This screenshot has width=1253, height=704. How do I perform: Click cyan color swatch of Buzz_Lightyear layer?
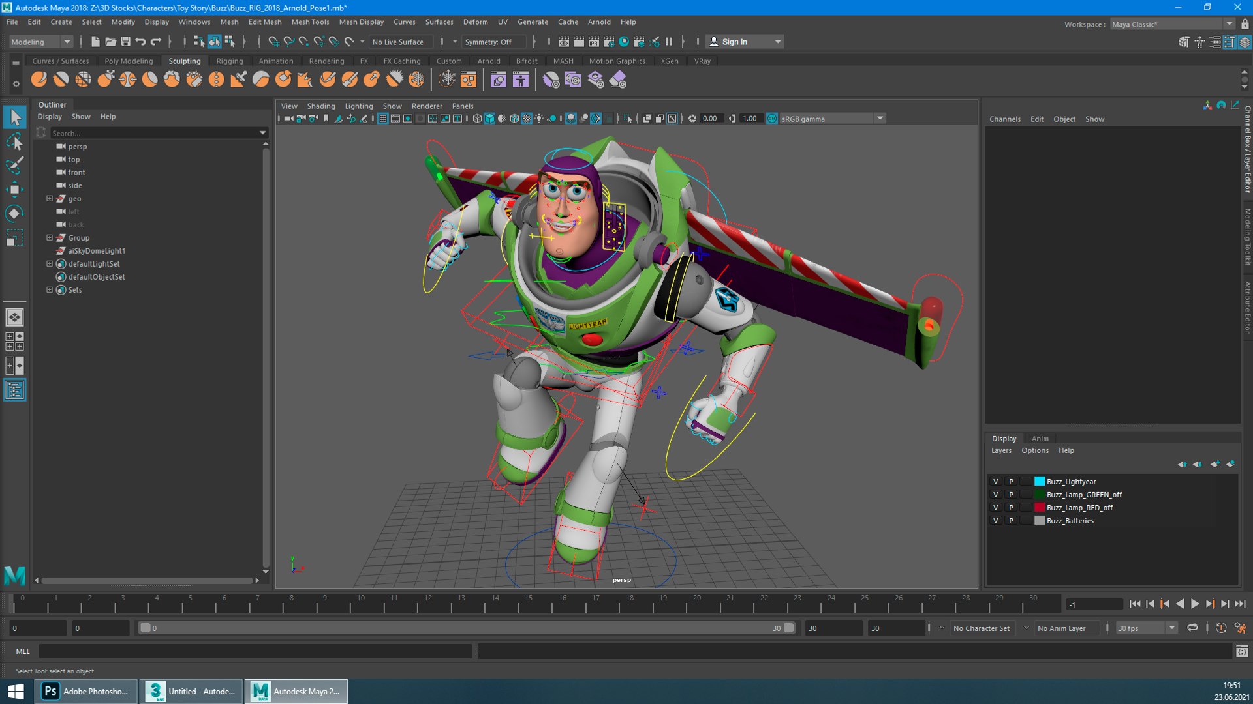coord(1040,482)
